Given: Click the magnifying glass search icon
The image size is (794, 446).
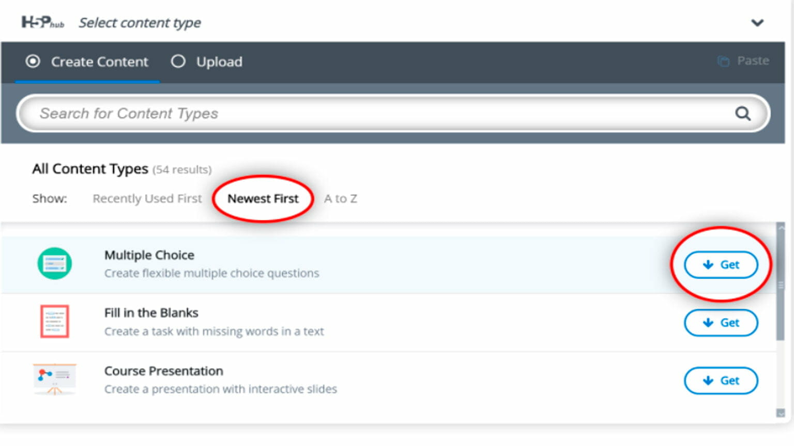Looking at the screenshot, I should click(x=743, y=113).
